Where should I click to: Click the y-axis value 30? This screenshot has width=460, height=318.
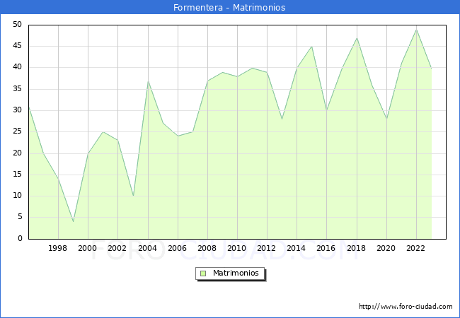[x=18, y=110]
